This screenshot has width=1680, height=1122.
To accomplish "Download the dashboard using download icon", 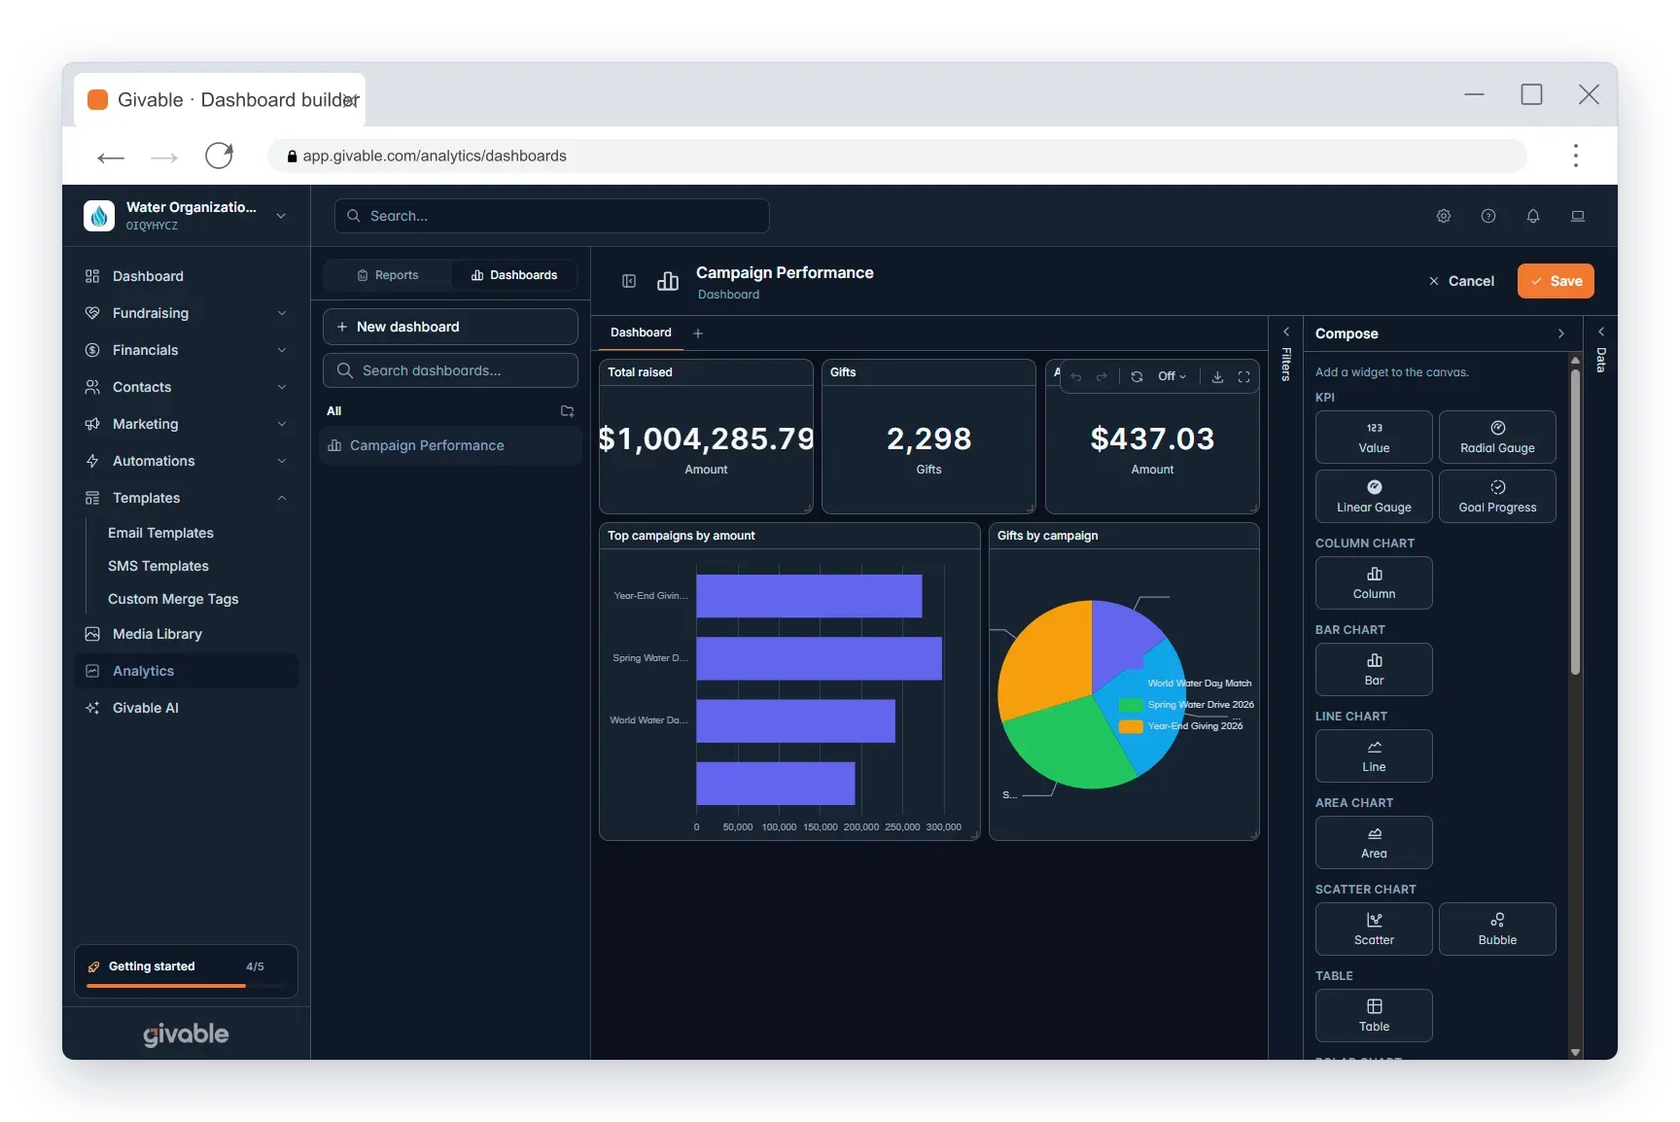I will click(x=1217, y=376).
